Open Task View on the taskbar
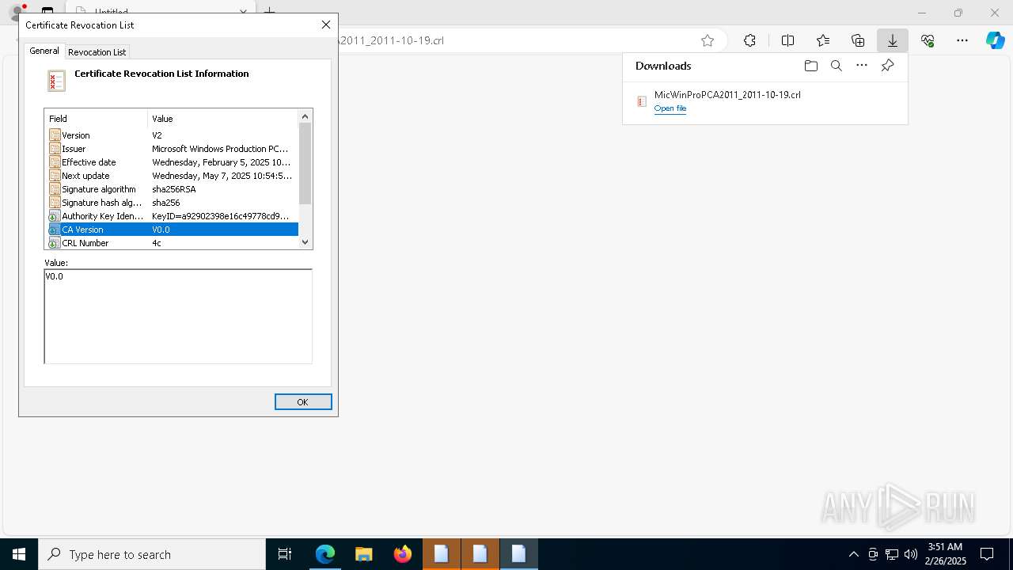Image resolution: width=1013 pixels, height=570 pixels. tap(285, 554)
